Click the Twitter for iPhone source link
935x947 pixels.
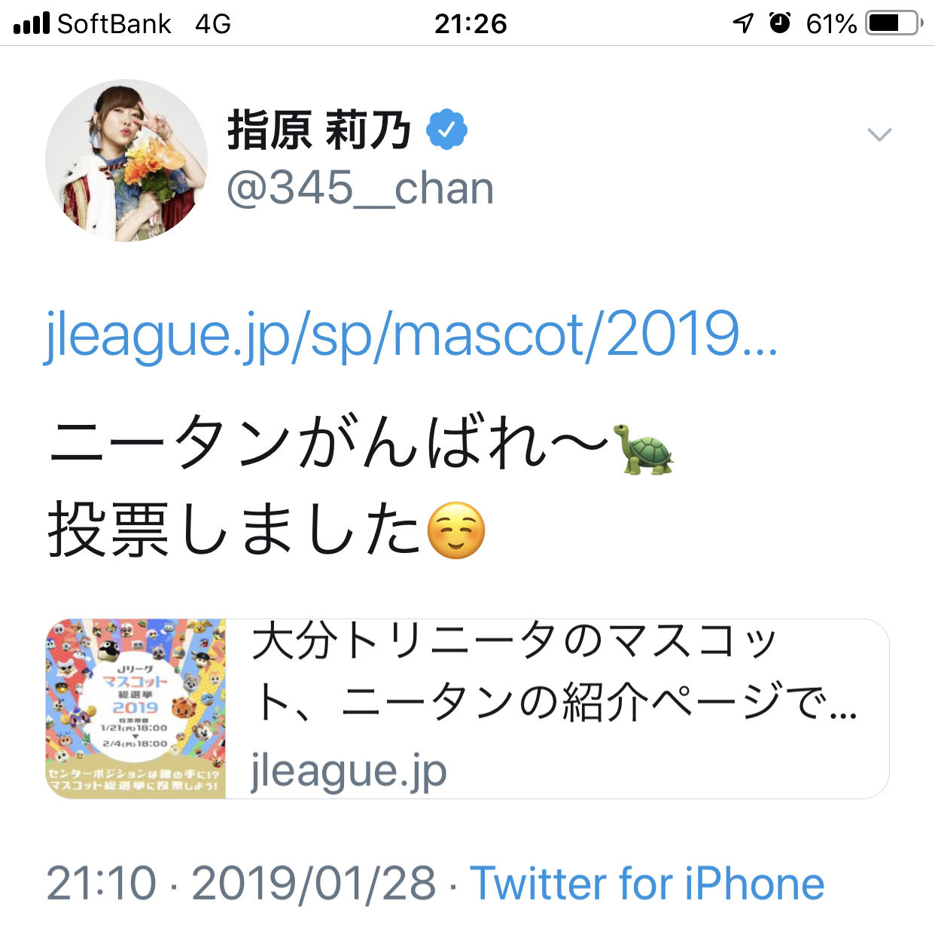647,884
